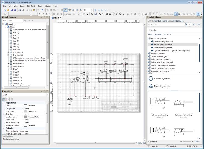Image resolution: width=204 pixels, height=149 pixels.
Task: Click the Alphabetical sort icon in Properties
Action: pyautogui.click(x=7, y=99)
